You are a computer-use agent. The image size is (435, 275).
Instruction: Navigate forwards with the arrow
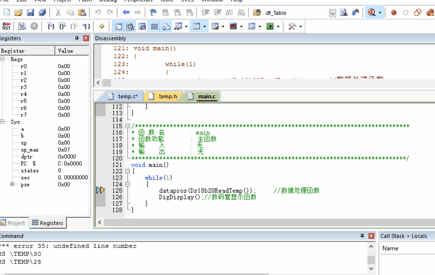click(138, 12)
